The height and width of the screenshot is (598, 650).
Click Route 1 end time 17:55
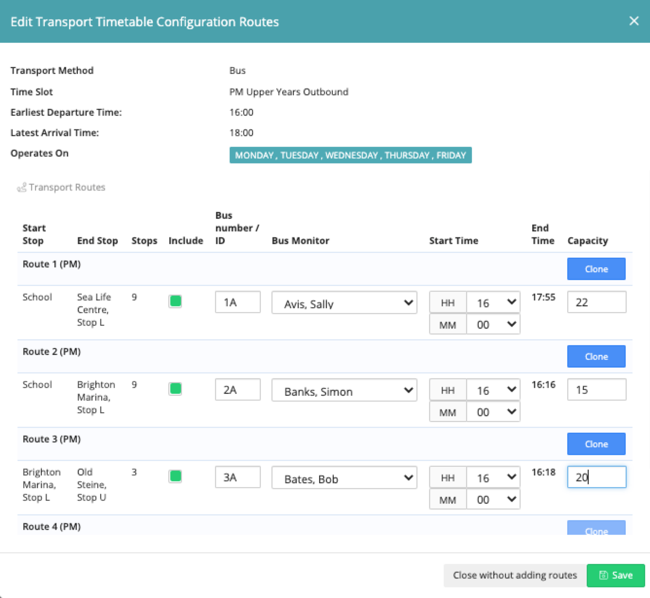543,297
